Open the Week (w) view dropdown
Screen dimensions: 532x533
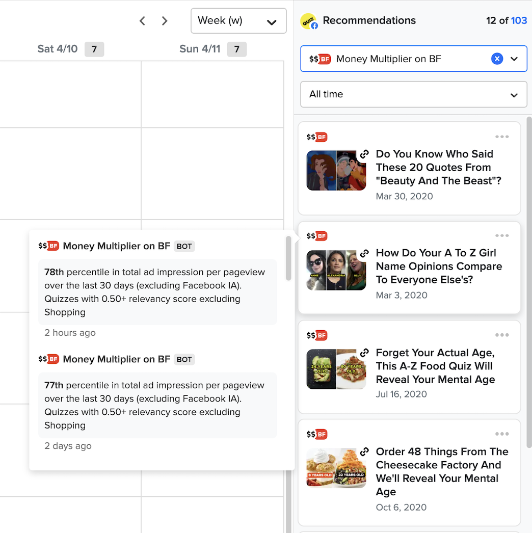(x=238, y=21)
